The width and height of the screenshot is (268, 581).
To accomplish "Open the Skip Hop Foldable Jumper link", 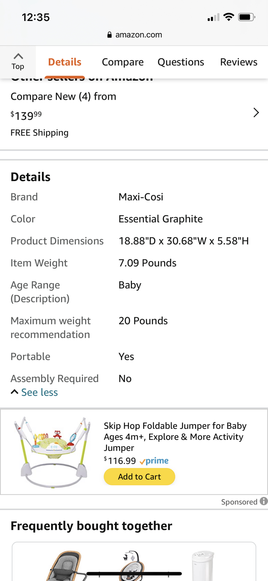I will [175, 437].
